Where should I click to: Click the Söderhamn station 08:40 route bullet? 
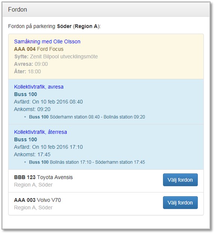[87, 117]
